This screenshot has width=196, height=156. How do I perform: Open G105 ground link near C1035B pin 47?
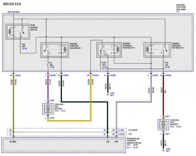[112, 93]
